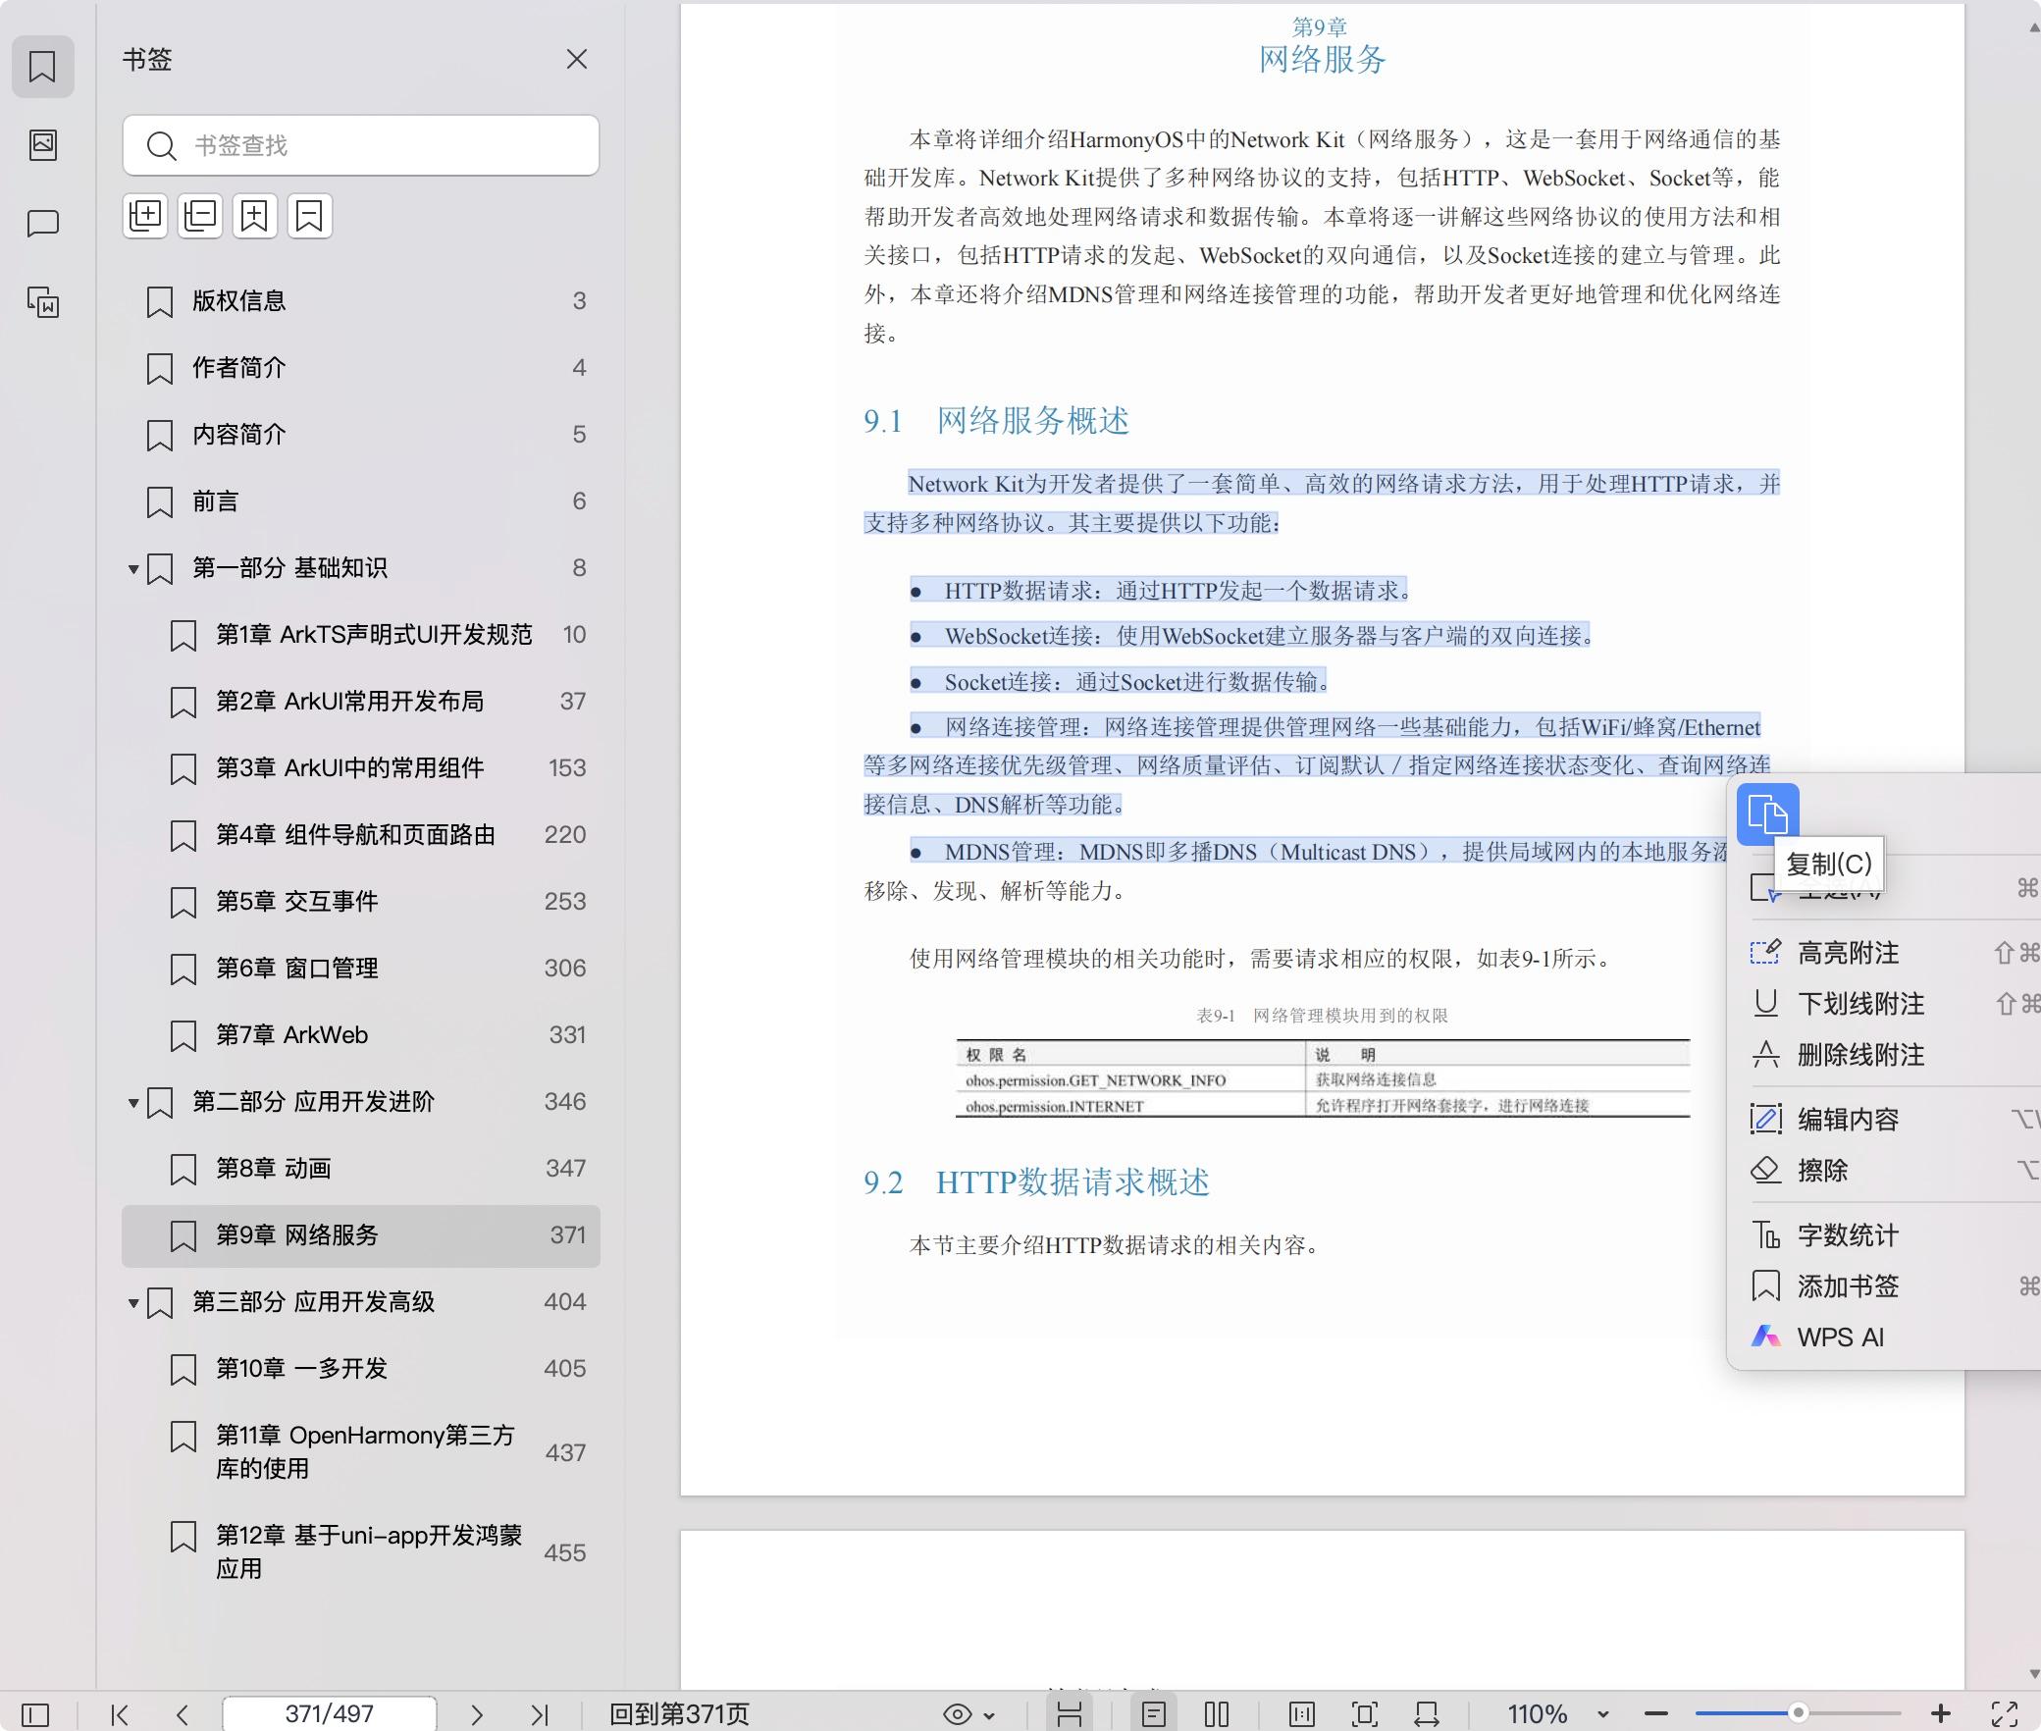Enter fullscreen mode from the status bar
Viewport: 2041px width, 1731px height.
pyautogui.click(x=2004, y=1714)
